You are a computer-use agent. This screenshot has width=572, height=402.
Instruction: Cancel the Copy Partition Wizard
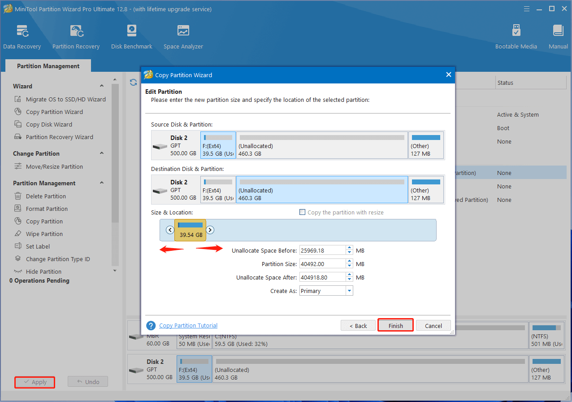[433, 326]
